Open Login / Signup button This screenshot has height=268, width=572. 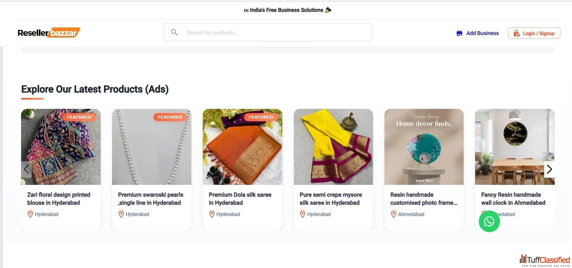click(534, 34)
